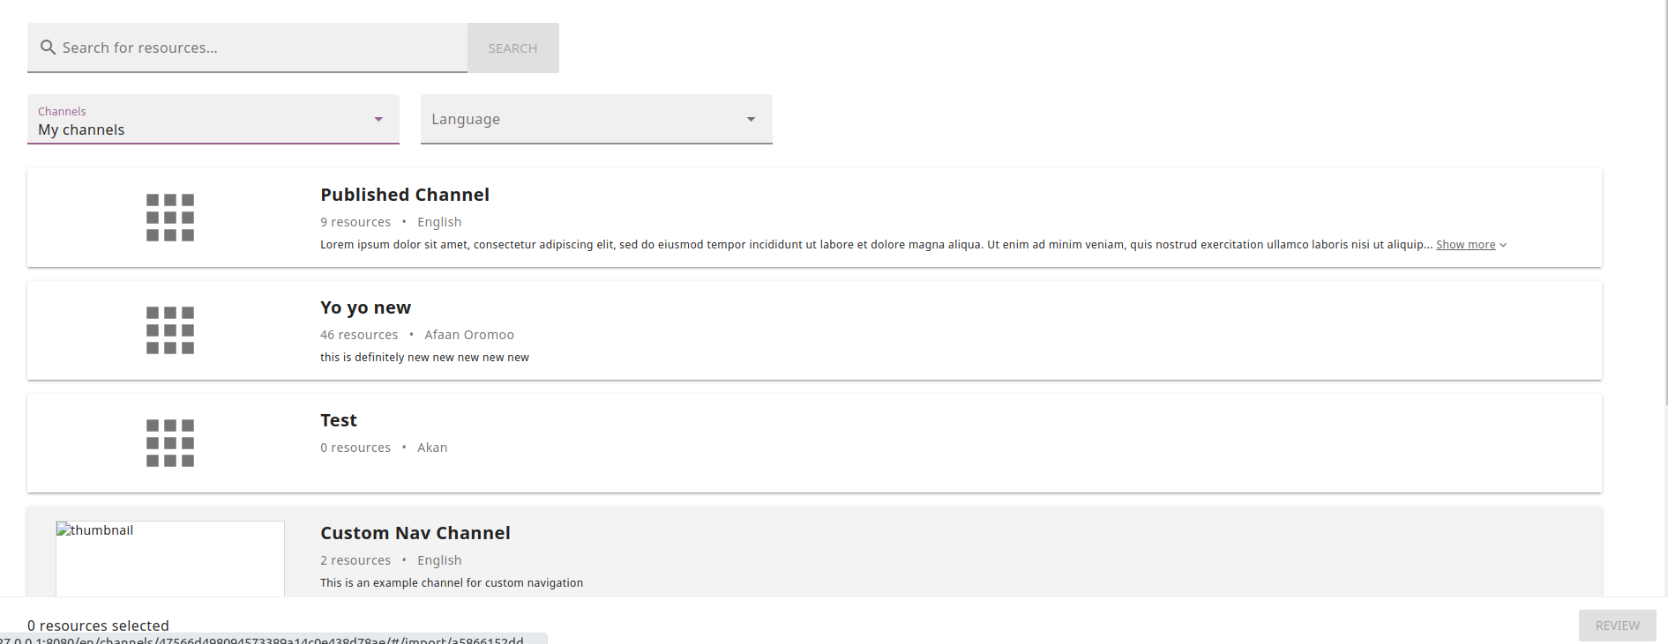Click the Test channel grid icon

(170, 443)
